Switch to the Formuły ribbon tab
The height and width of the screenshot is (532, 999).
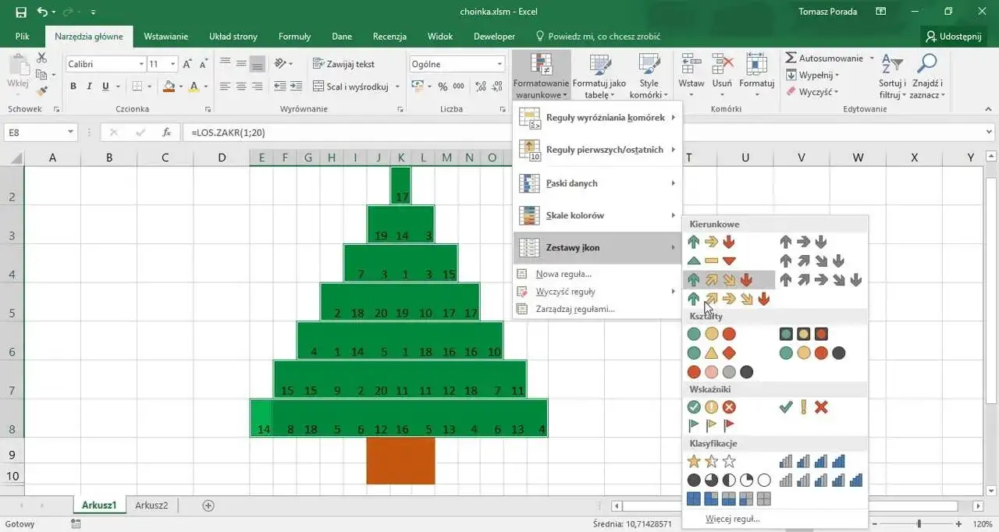click(x=294, y=37)
